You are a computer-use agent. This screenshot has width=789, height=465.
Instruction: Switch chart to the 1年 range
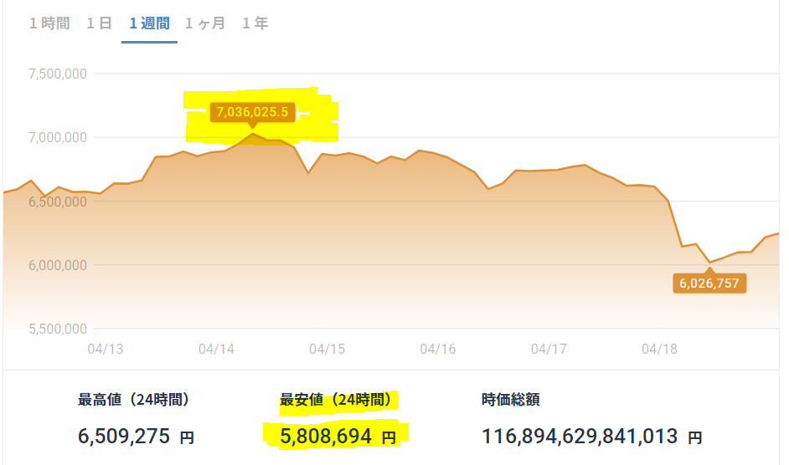(x=255, y=23)
